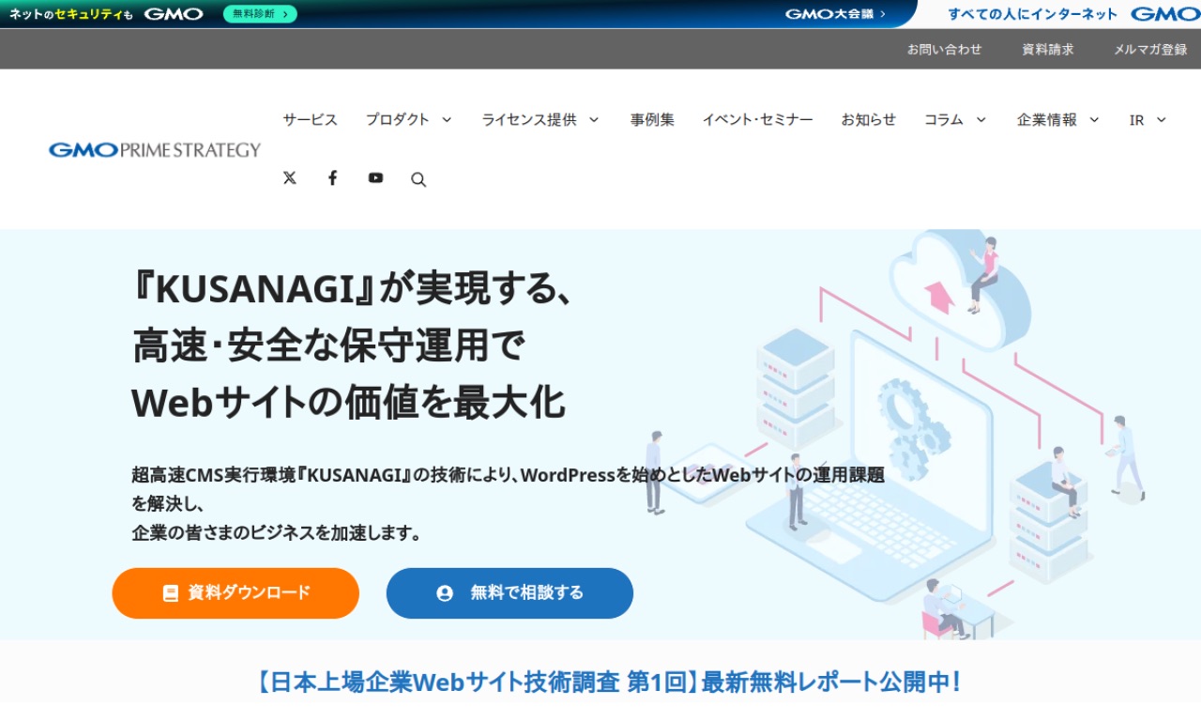Expand the 企業情報 dropdown chevron

(1093, 119)
